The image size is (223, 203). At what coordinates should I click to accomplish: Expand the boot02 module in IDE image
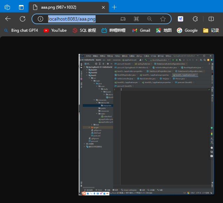point(87,72)
